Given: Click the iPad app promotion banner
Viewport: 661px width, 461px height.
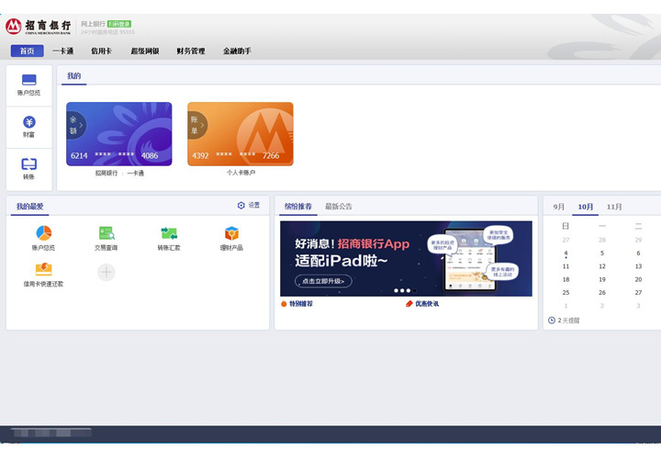Looking at the screenshot, I should (x=406, y=259).
